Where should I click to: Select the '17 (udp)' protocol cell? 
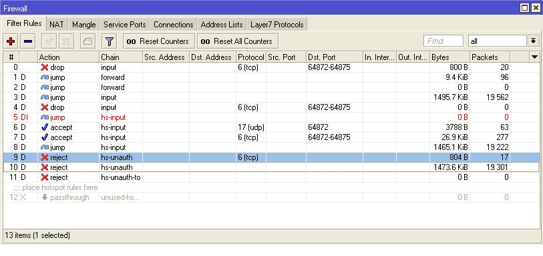pyautogui.click(x=250, y=127)
